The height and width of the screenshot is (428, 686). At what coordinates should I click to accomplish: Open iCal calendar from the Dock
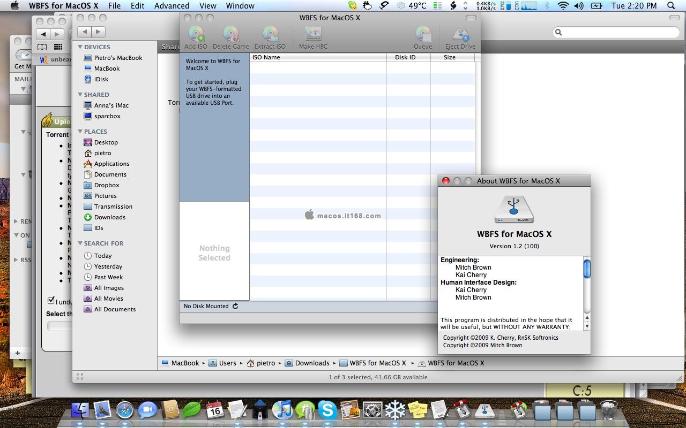click(x=214, y=410)
